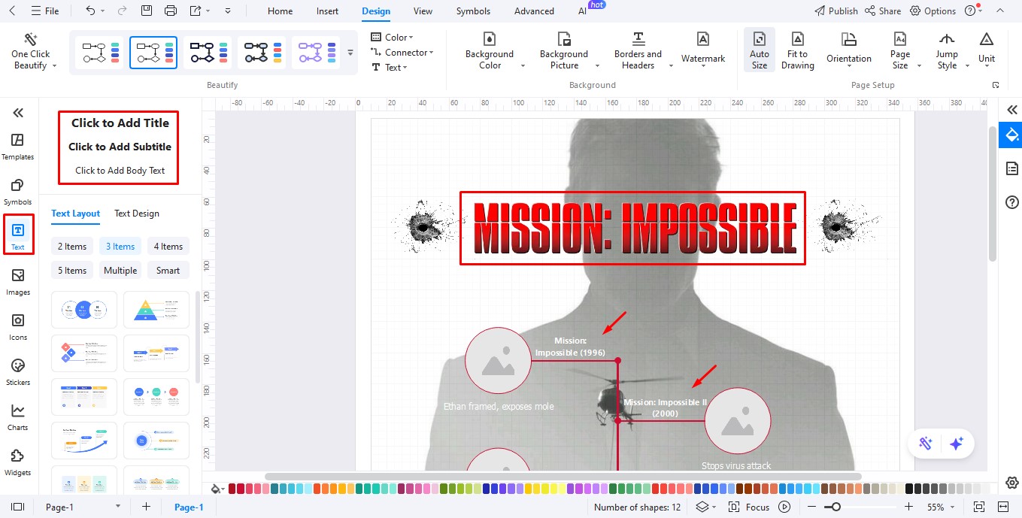Switch to the View tab
The width and height of the screenshot is (1022, 518).
(423, 11)
